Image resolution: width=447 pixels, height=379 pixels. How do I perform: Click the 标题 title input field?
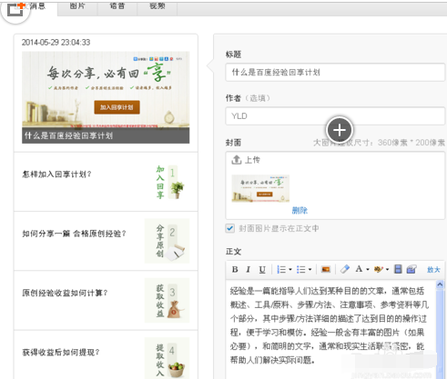point(335,72)
